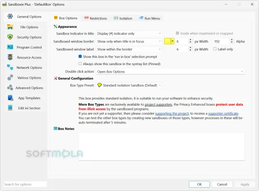Viewport: 259px width, 191px height.
Task: Open the Sandboxed window label dropdown
Action: tap(129, 49)
